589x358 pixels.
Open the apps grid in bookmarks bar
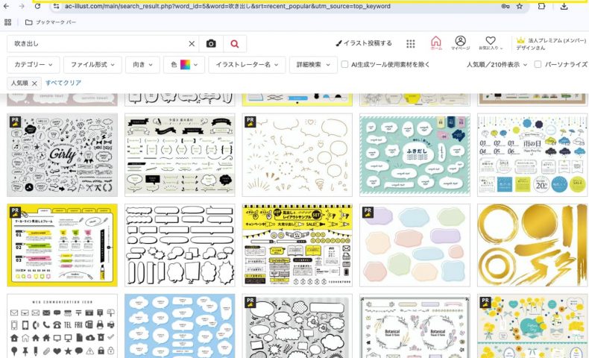coord(8,22)
